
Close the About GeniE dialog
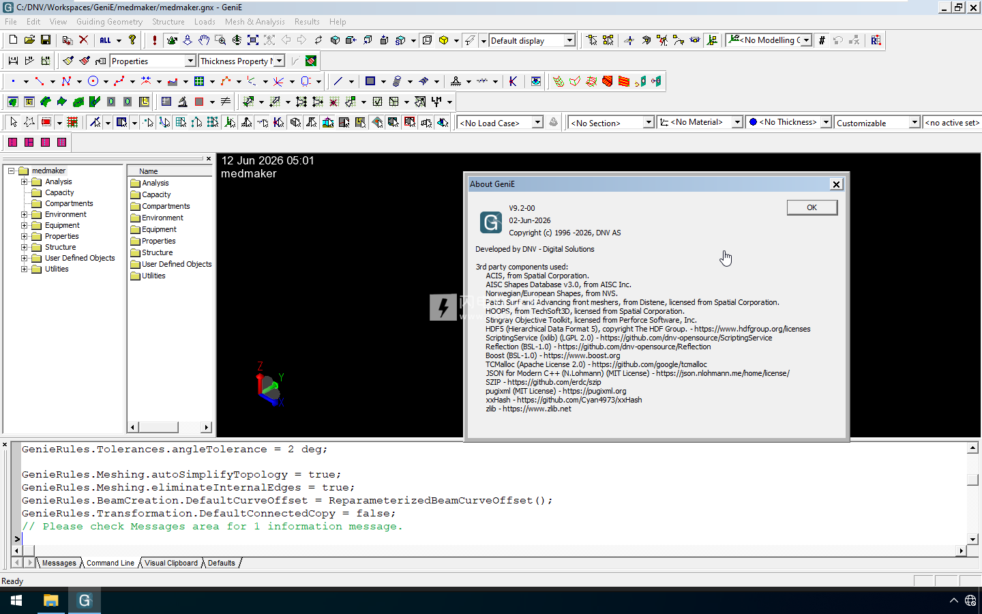[836, 184]
